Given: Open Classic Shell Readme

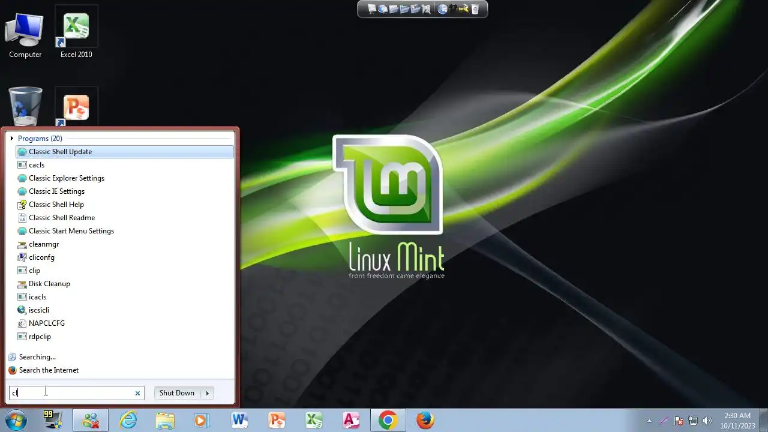Looking at the screenshot, I should click(124, 218).
